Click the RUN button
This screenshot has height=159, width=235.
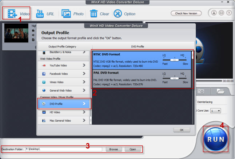pyautogui.click(x=216, y=139)
